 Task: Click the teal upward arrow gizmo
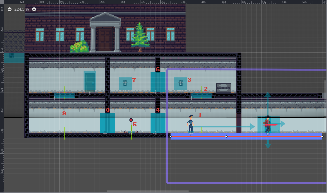tap(268, 95)
